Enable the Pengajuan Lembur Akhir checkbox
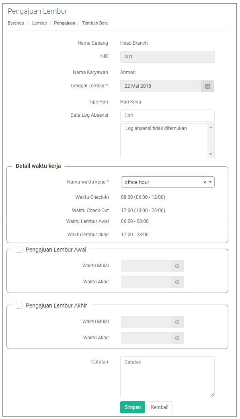This screenshot has width=240, height=419. pyautogui.click(x=19, y=305)
